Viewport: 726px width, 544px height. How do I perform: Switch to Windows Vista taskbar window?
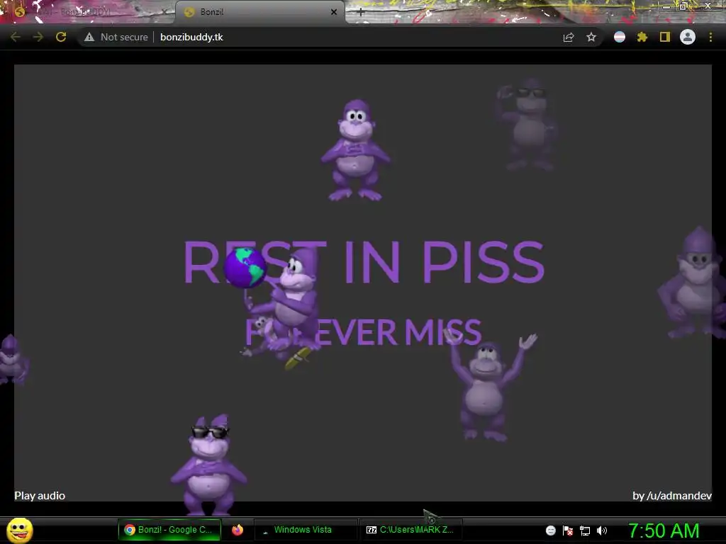tap(306, 530)
